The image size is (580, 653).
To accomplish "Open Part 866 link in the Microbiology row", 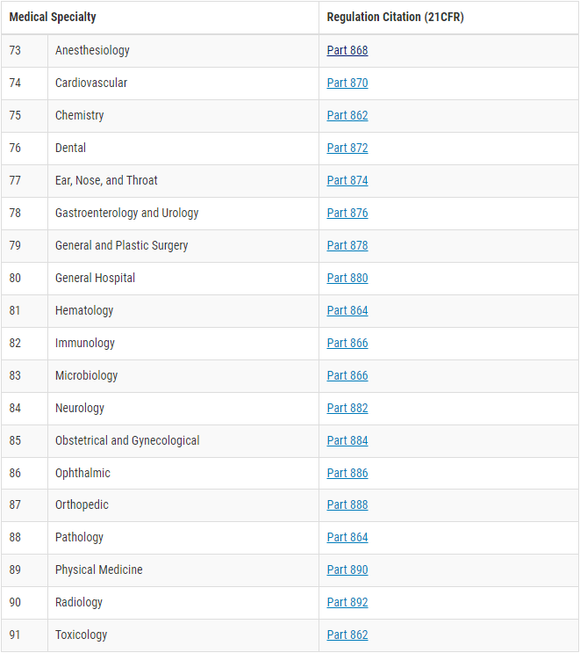I will [x=347, y=375].
